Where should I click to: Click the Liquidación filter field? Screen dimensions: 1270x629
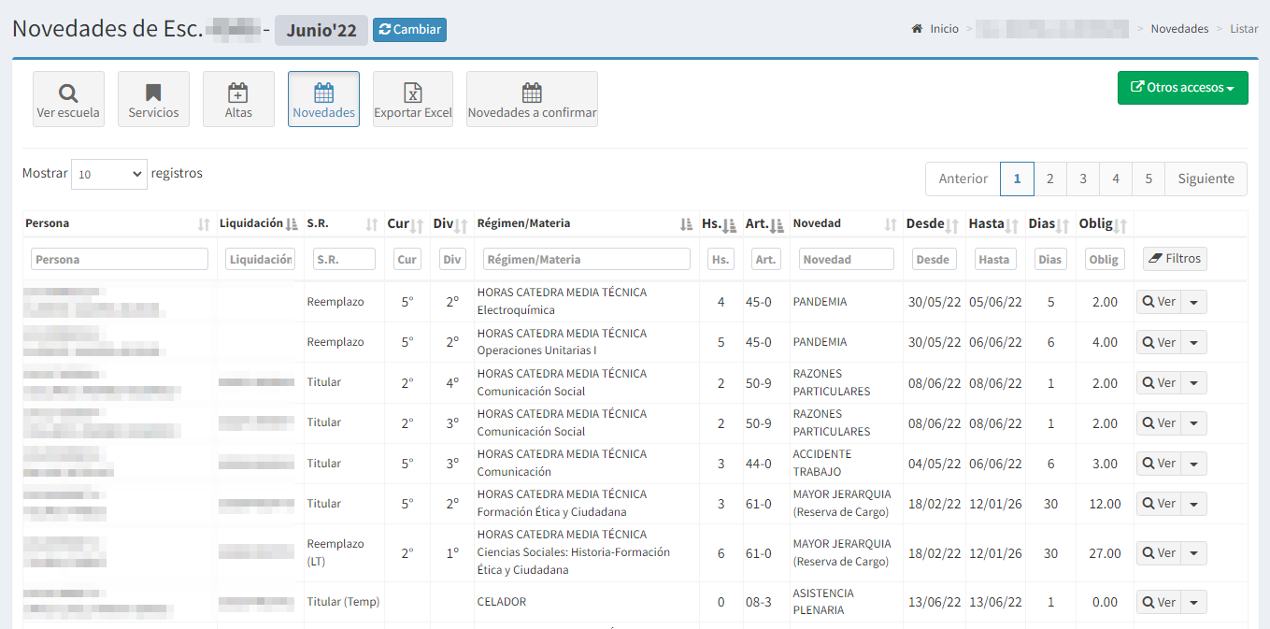click(260, 259)
